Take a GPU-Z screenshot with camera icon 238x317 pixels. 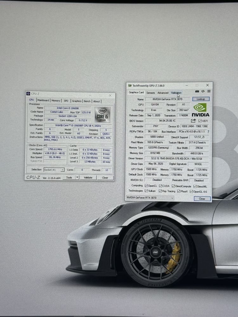(x=197, y=91)
